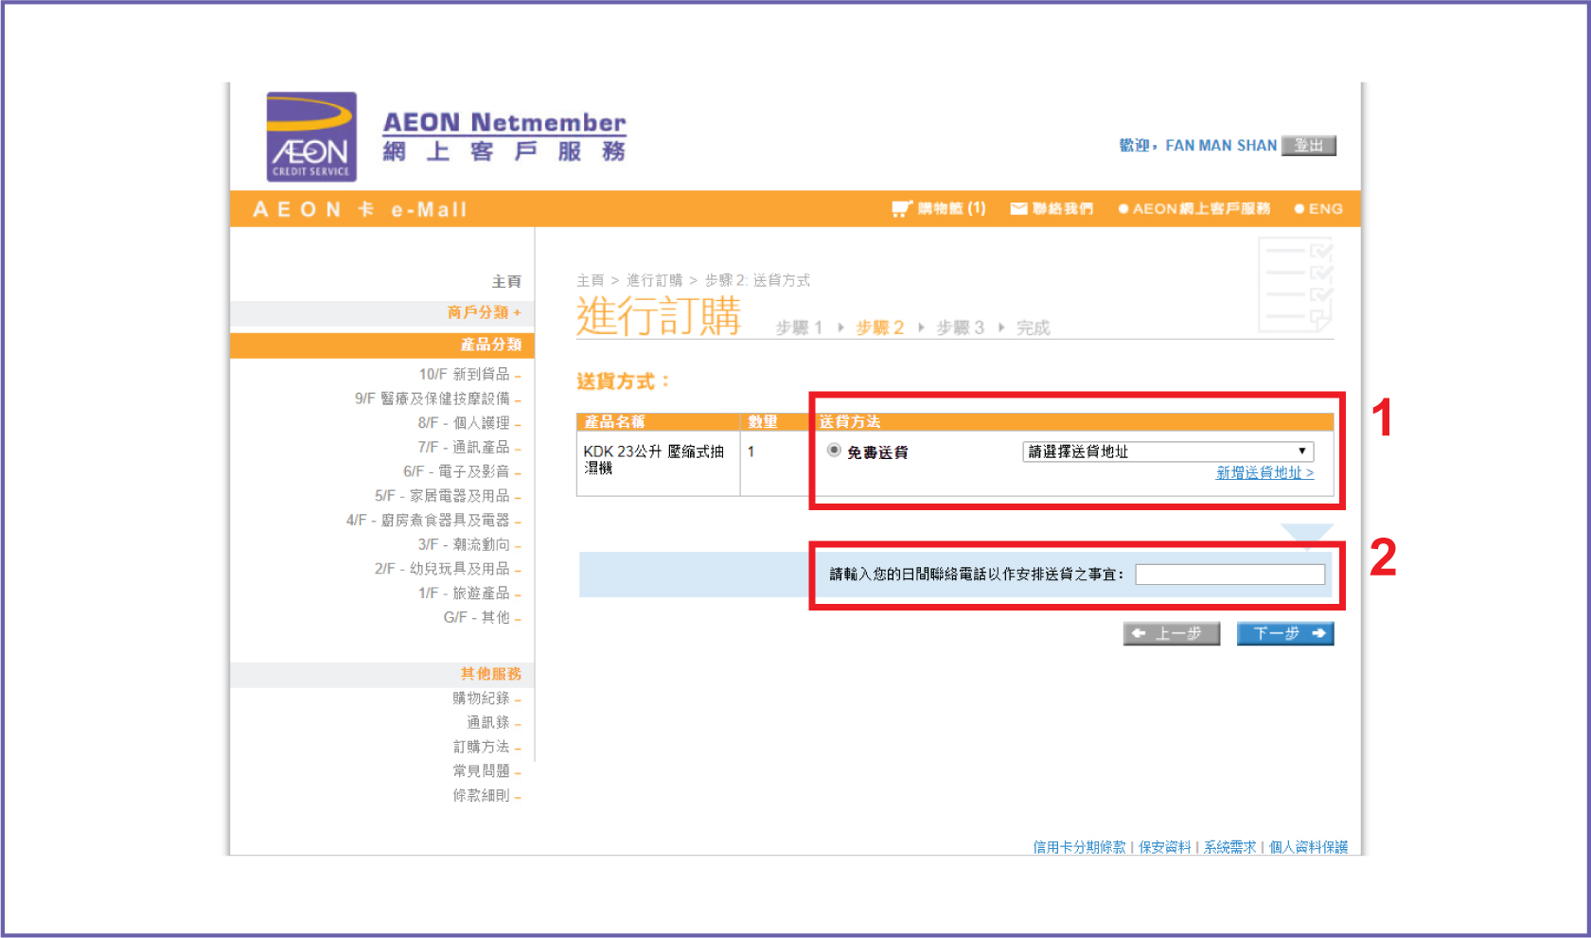This screenshot has height=938, width=1591.
Task: Click the 登出 logout button
Action: click(1309, 145)
